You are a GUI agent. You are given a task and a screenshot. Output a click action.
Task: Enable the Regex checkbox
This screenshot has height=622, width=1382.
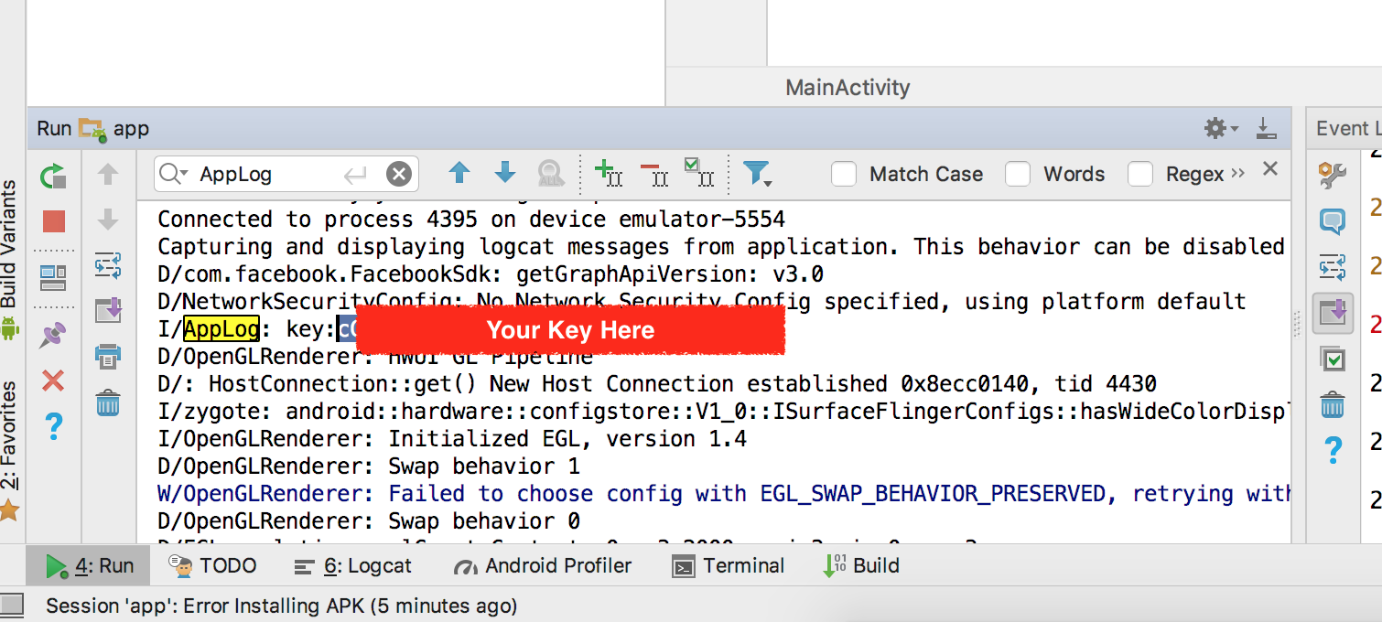pyautogui.click(x=1140, y=174)
